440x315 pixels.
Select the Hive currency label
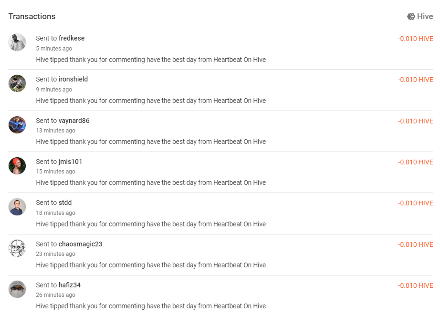pyautogui.click(x=425, y=17)
